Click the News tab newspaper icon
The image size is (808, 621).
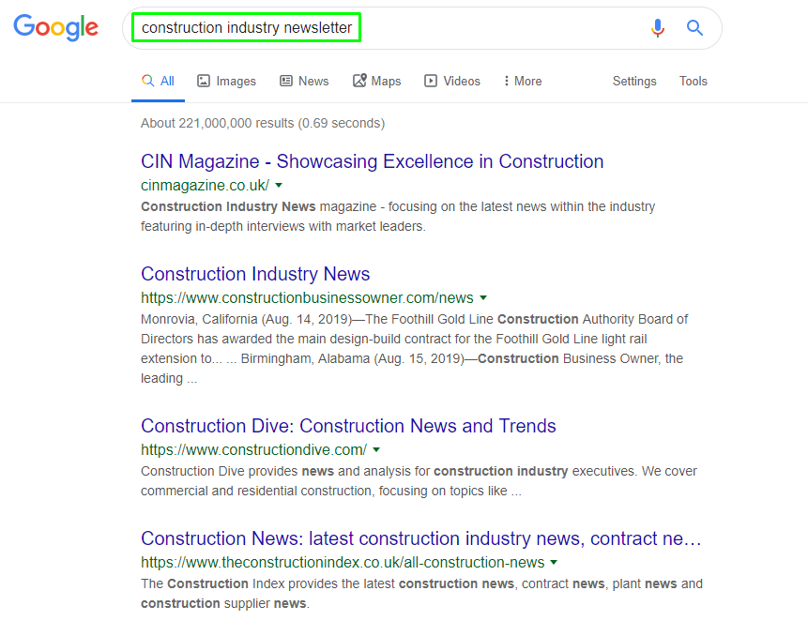(286, 81)
